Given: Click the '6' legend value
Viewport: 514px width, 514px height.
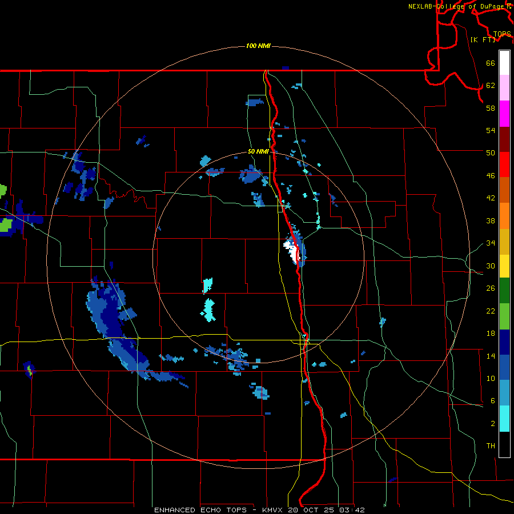Looking at the screenshot, I should 493,401.
